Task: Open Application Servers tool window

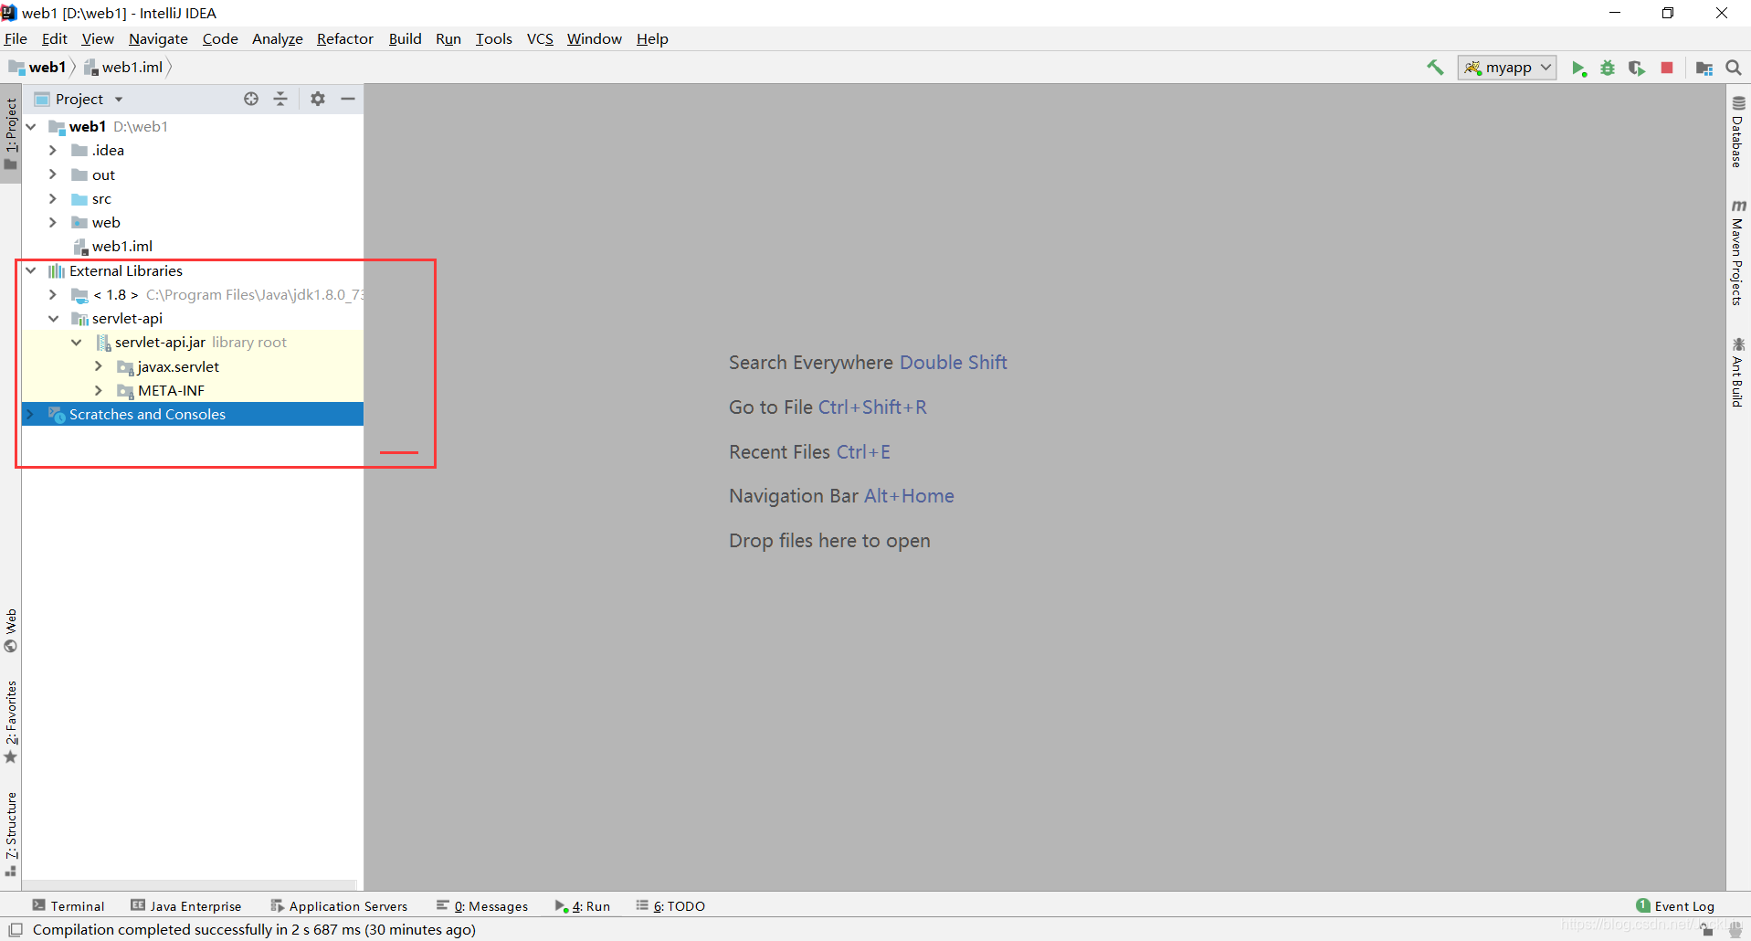Action: tap(339, 906)
